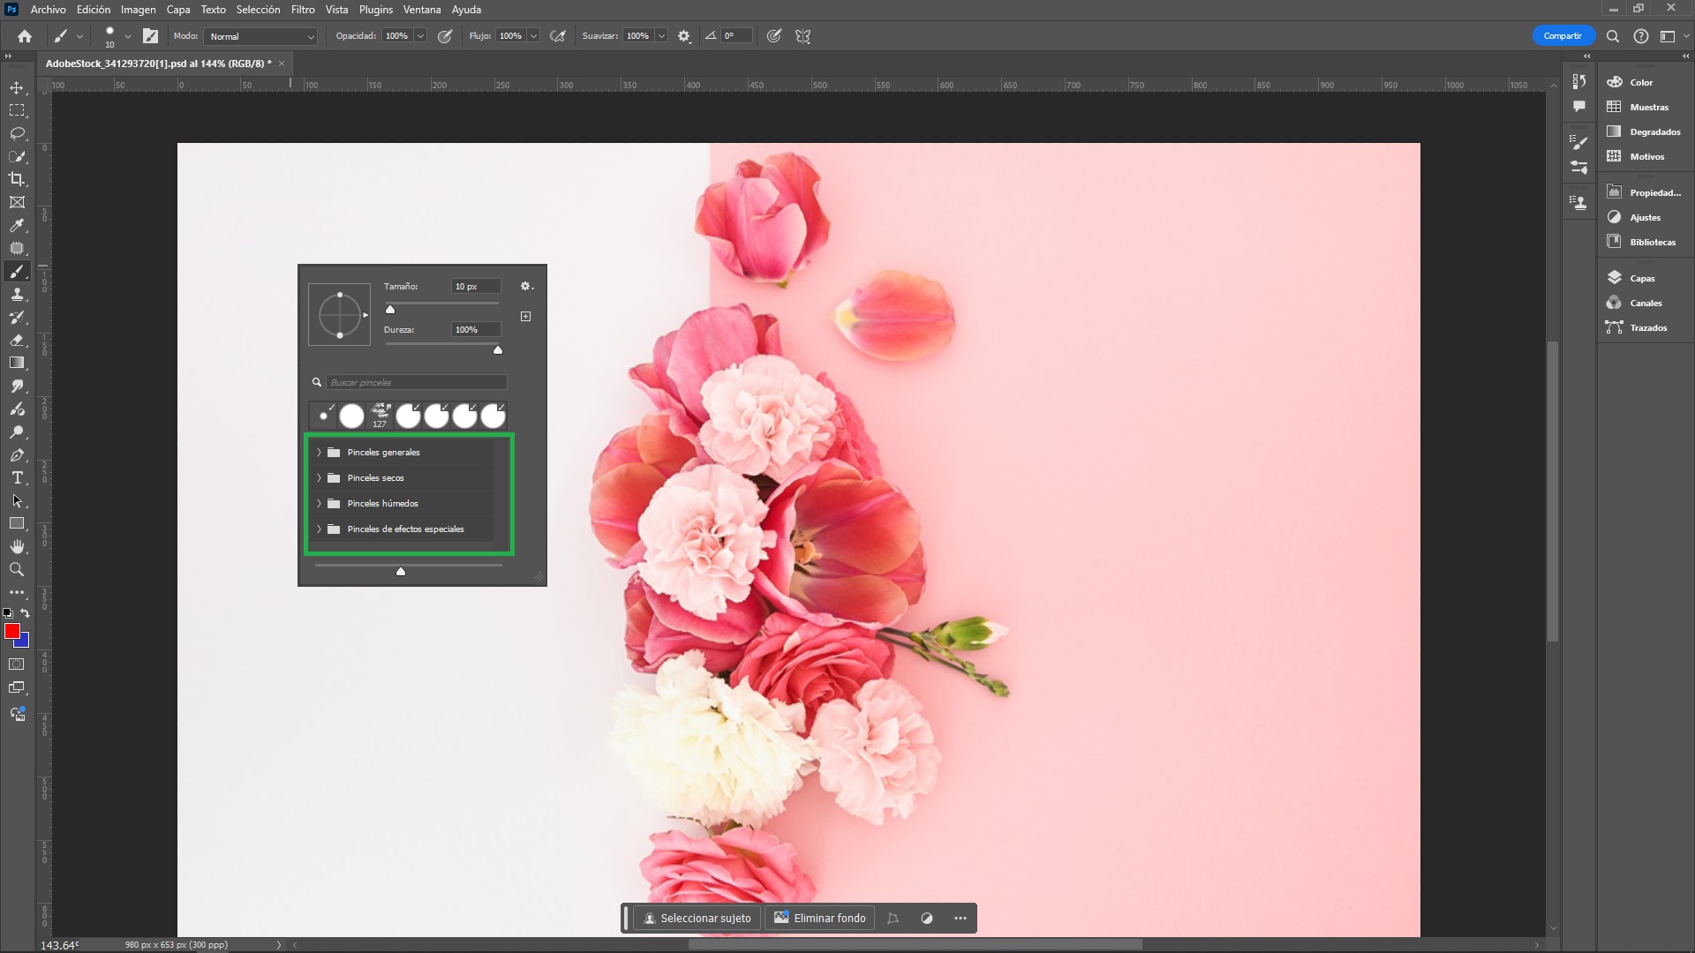
Task: Open the Brush Settings panel icon
Action: tap(1579, 141)
